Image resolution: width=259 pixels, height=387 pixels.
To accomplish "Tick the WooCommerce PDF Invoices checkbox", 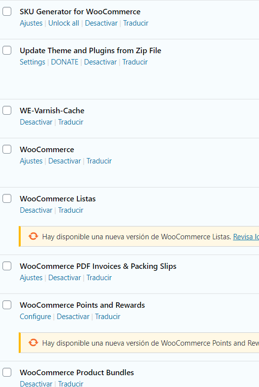I will click(7, 266).
